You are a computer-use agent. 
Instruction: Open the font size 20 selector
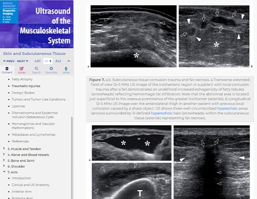coord(48,61)
